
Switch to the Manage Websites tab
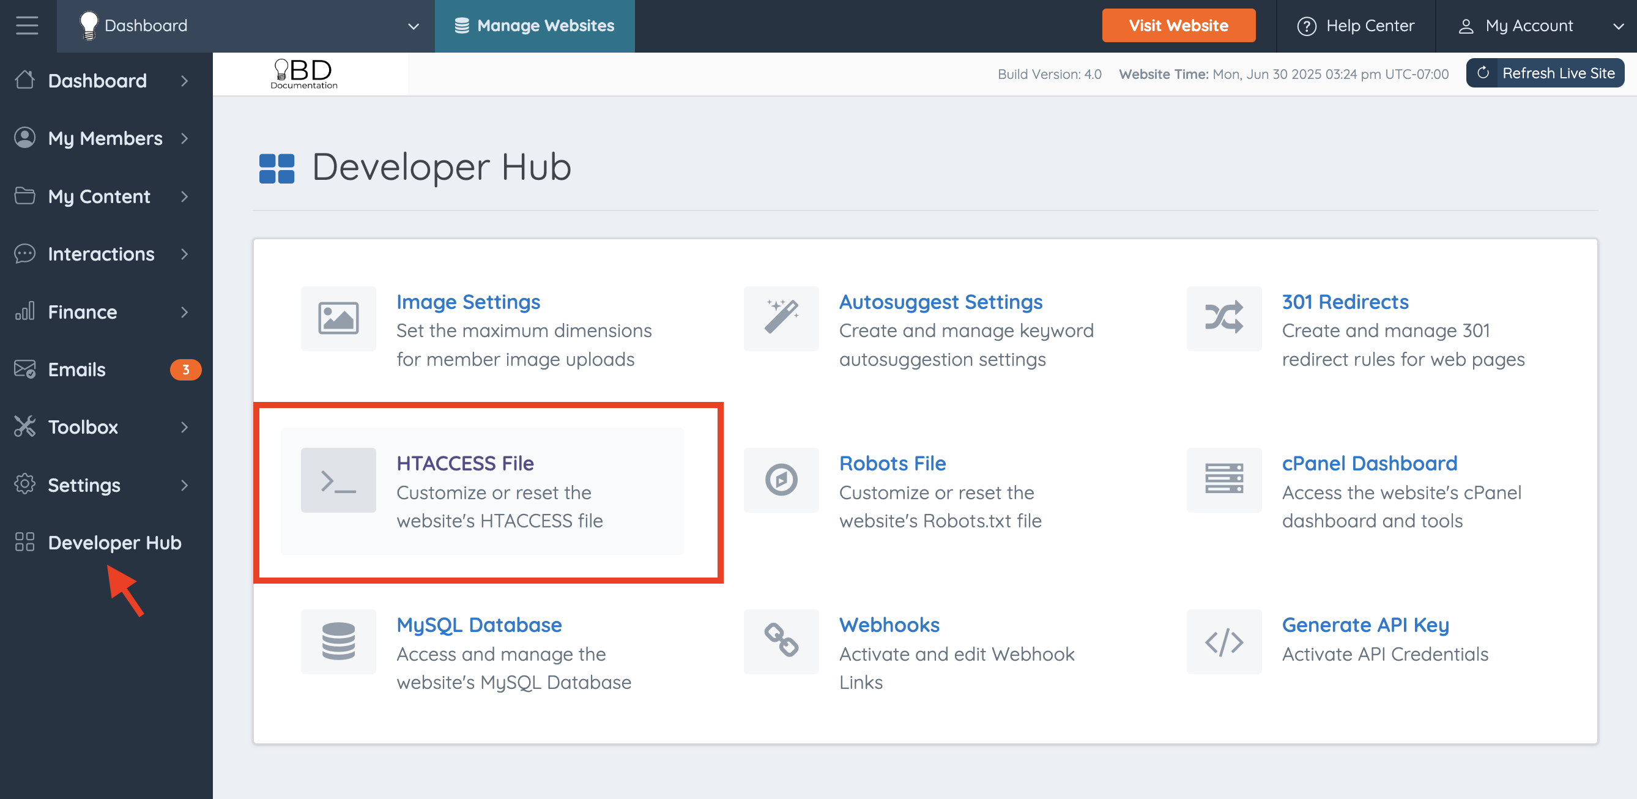[535, 26]
